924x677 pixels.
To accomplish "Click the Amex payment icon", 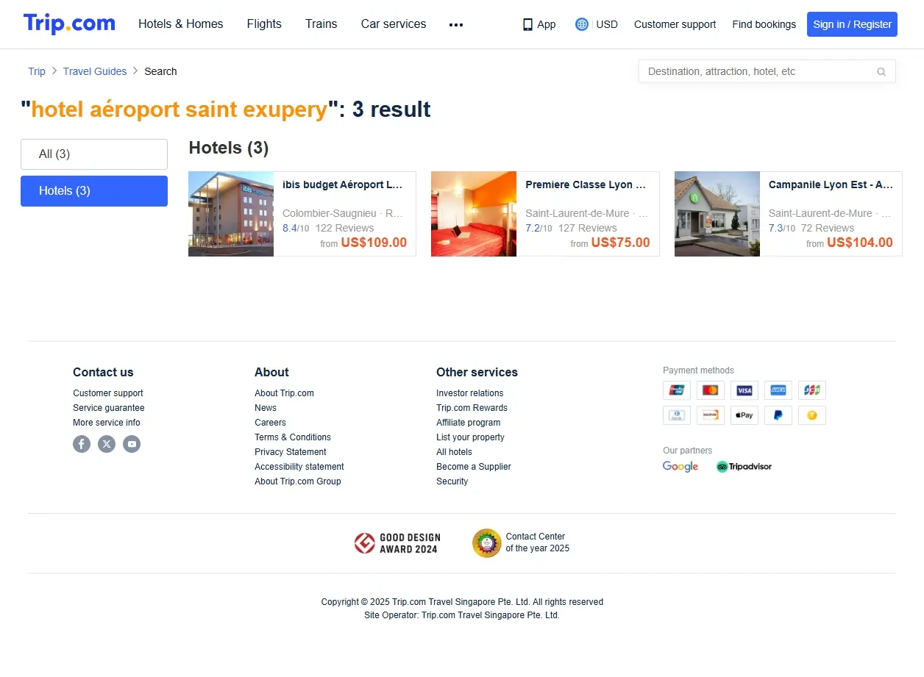I will (778, 390).
